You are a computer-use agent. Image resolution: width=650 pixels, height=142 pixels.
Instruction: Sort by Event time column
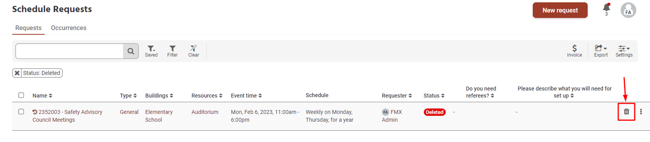tap(246, 96)
